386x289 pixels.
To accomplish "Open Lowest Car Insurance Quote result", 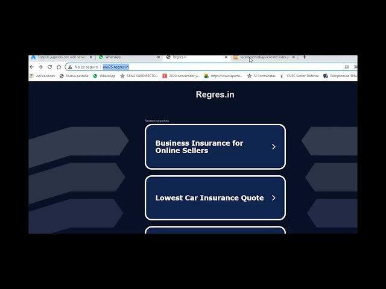I will tap(215, 198).
